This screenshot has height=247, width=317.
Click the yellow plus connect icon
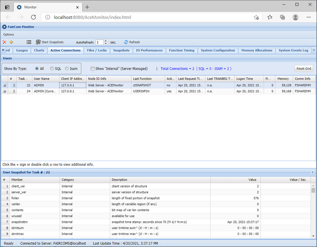[x=12, y=42]
